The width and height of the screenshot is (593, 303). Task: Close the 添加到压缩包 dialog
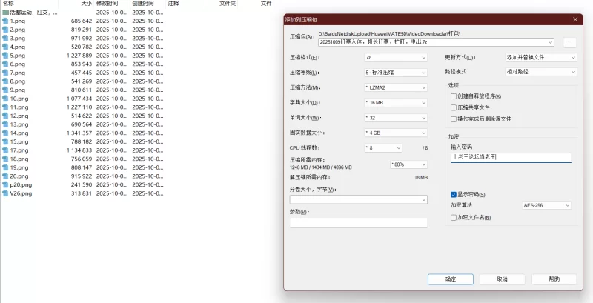(575, 19)
